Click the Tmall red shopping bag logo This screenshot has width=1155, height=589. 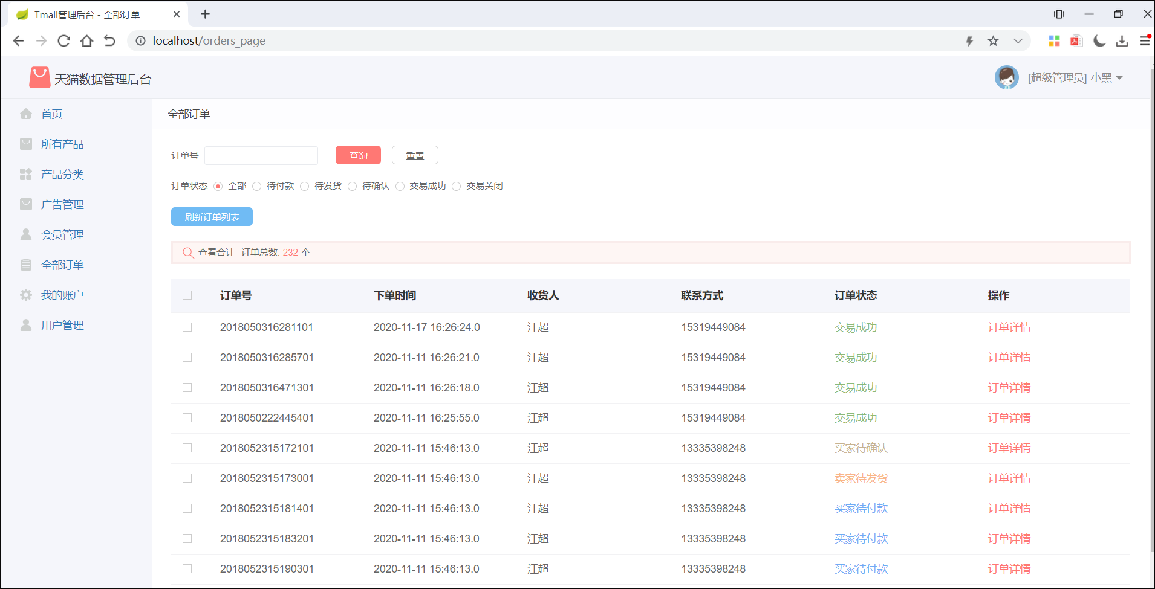pyautogui.click(x=40, y=78)
